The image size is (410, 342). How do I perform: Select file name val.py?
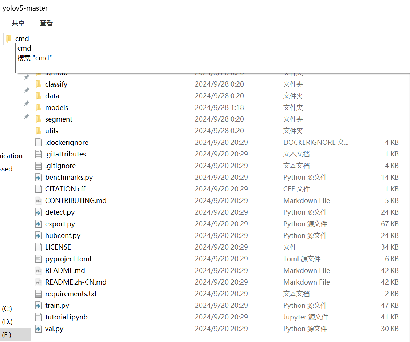pyautogui.click(x=54, y=329)
